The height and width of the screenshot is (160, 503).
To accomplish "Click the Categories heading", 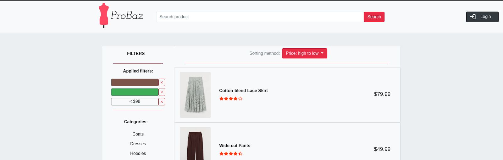I will (136, 122).
